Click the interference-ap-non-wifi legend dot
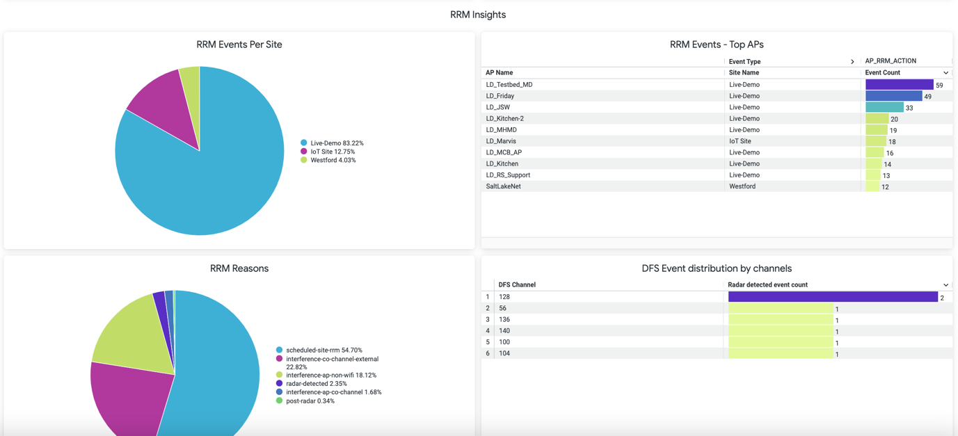The width and height of the screenshot is (958, 436). [x=280, y=376]
